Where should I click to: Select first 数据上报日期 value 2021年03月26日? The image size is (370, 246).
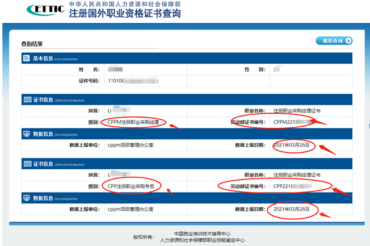tap(291, 145)
